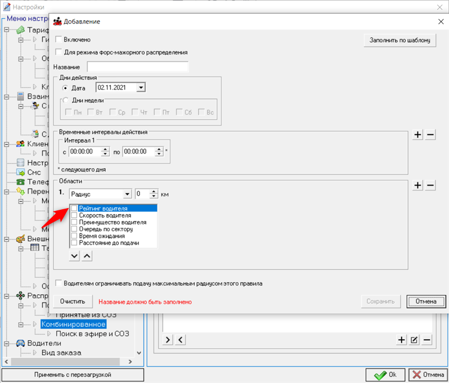Click the green check "Ok" button
Image resolution: width=449 pixels, height=383 pixels.
[385, 375]
